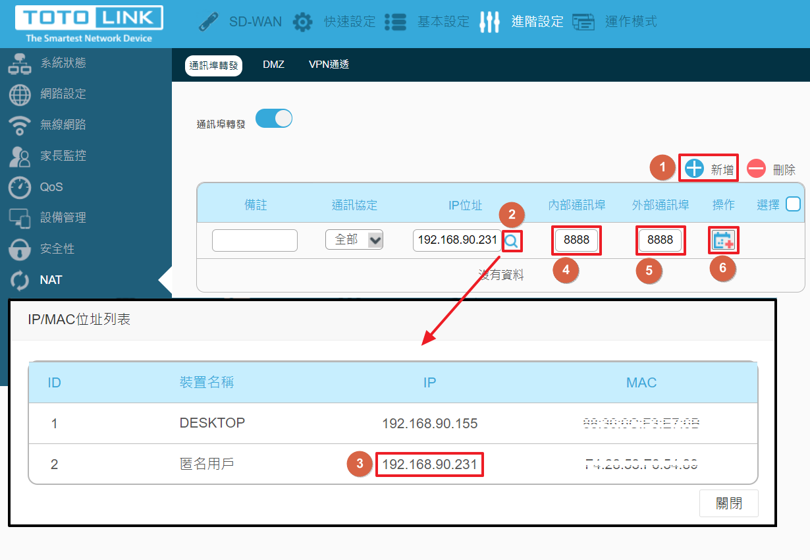
Task: Open 系統狀態 in sidebar
Action: coord(63,63)
